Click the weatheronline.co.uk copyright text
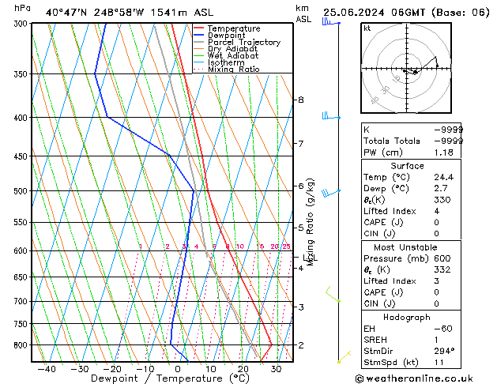This screenshot has height=384, width=497. click(x=414, y=378)
